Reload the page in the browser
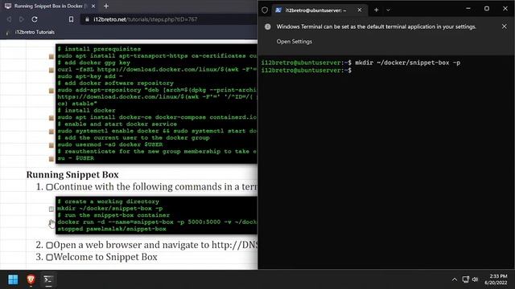The width and height of the screenshot is (515, 289). coord(35,19)
